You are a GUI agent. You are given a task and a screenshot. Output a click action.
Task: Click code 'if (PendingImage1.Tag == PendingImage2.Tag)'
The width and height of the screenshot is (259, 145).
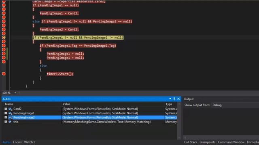pos(78,46)
